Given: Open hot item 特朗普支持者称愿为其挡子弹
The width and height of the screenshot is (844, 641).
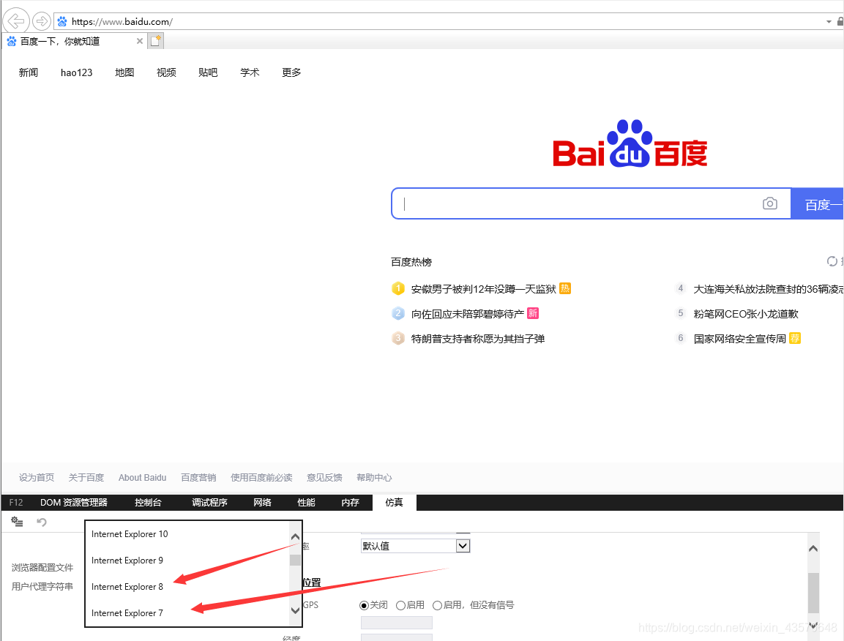Looking at the screenshot, I should tap(478, 339).
